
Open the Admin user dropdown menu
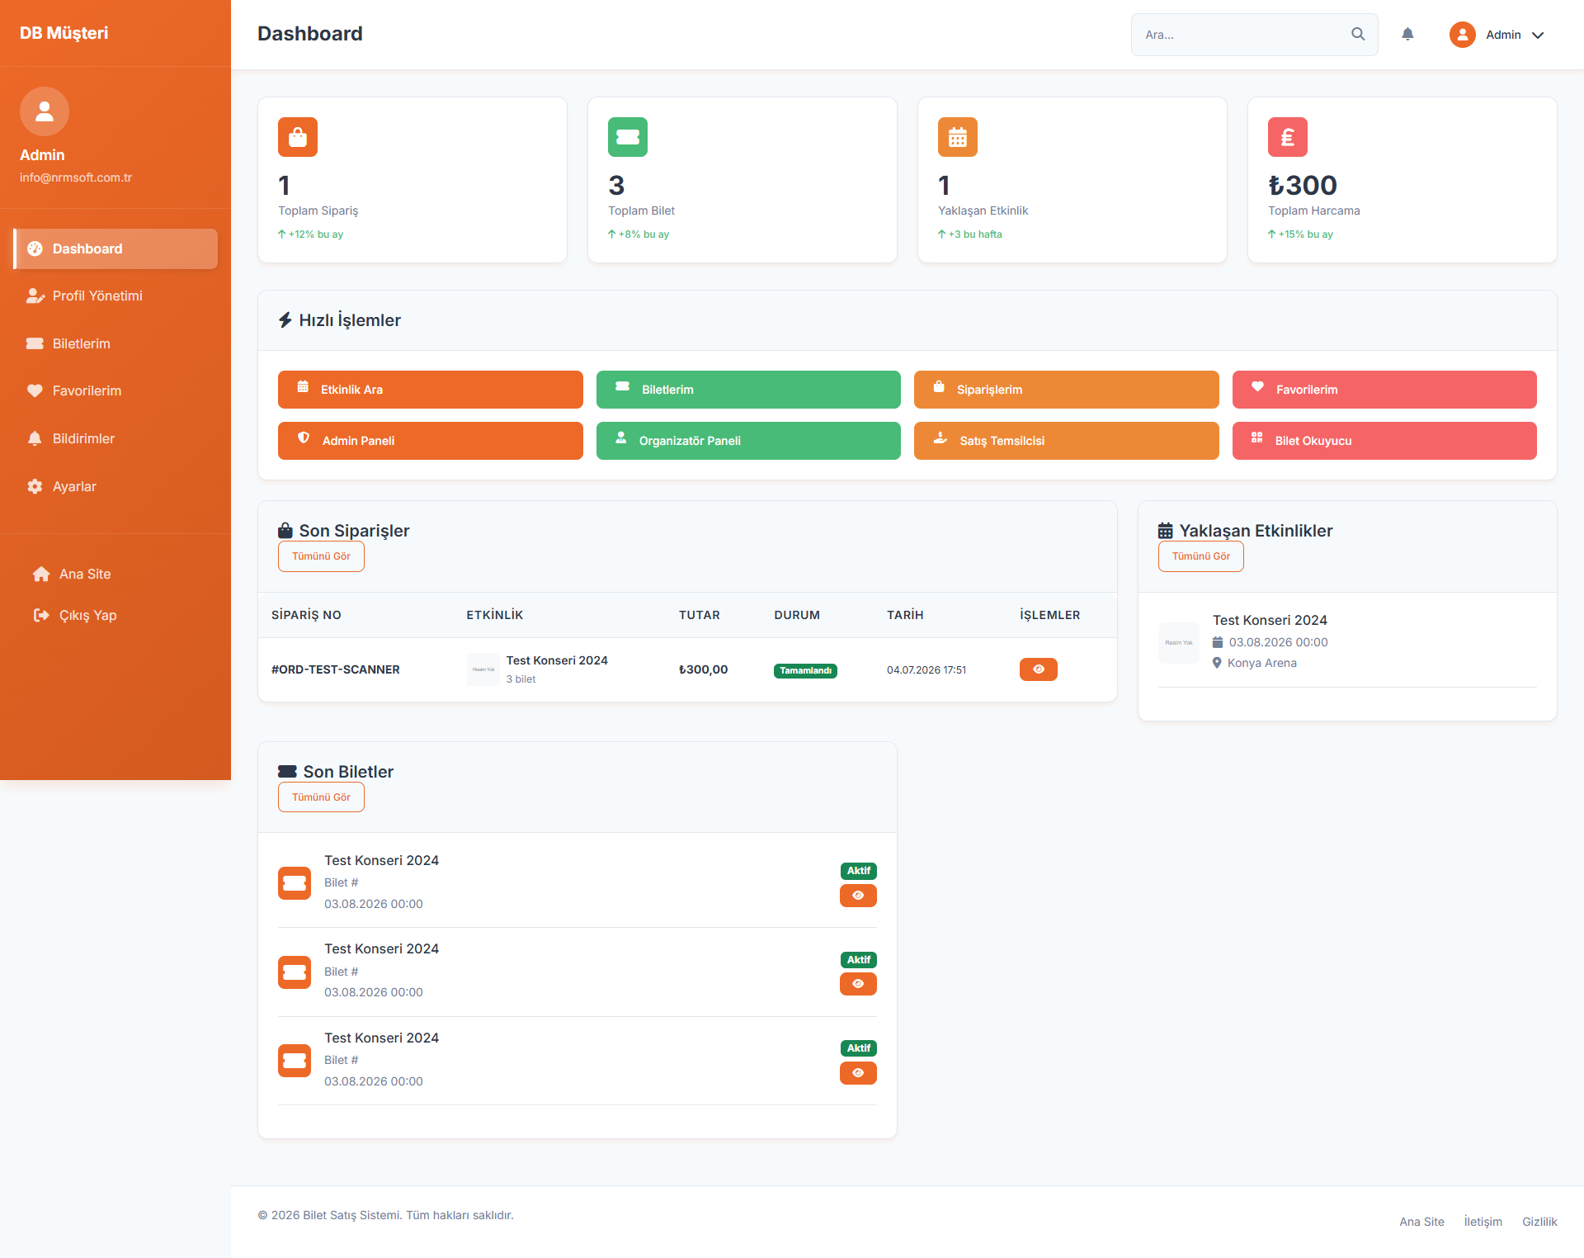pos(1497,35)
